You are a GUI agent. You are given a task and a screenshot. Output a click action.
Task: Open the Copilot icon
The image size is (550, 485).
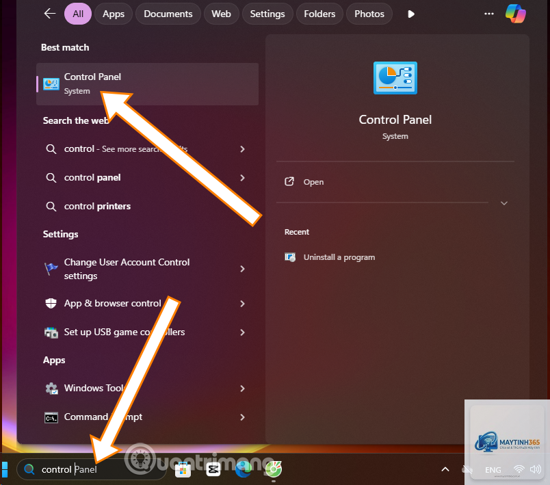515,14
